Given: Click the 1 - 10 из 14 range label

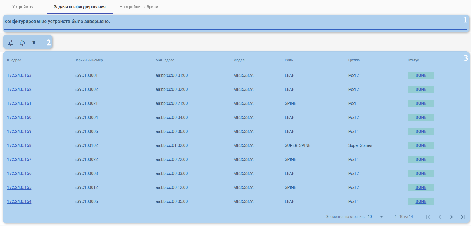Looking at the screenshot, I should coord(404,217).
